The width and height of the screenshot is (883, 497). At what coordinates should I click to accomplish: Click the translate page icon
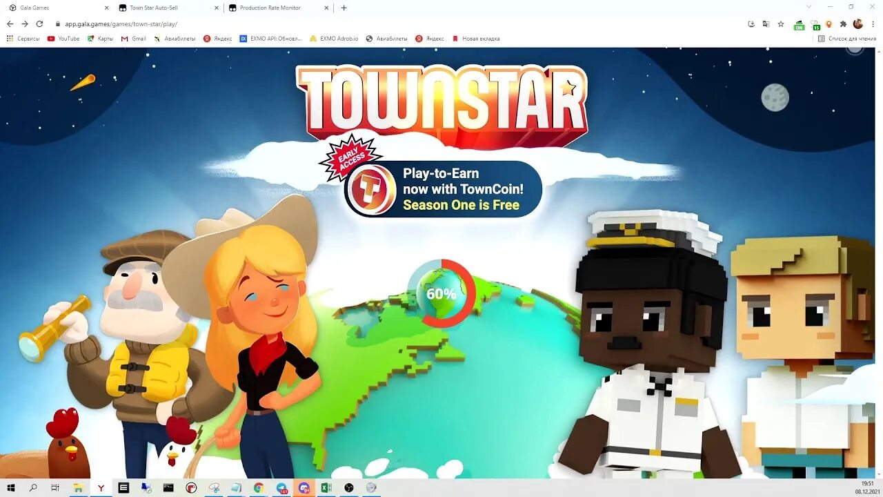point(766,23)
